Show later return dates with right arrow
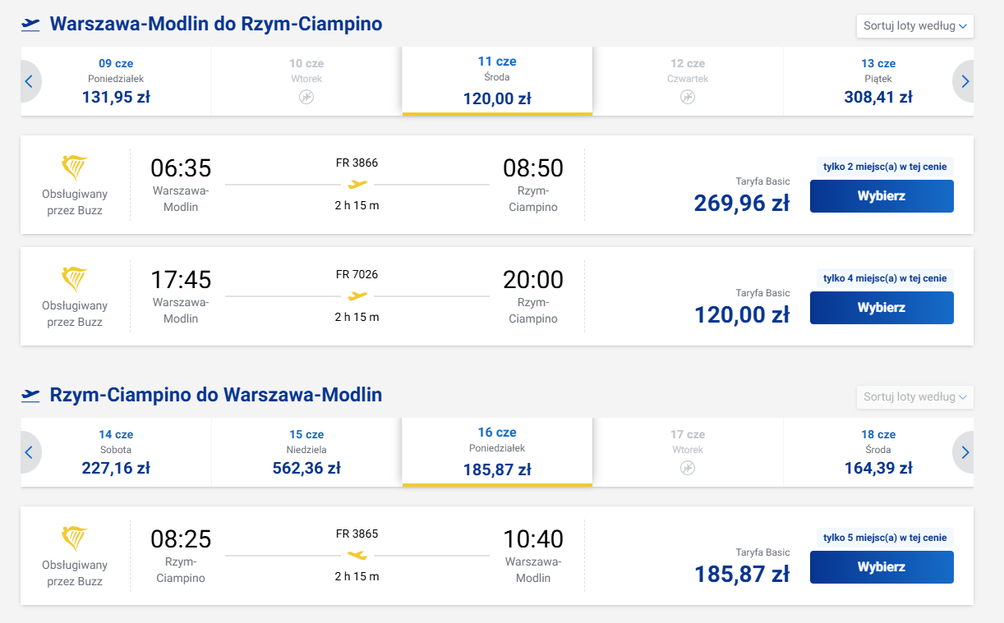 point(965,452)
